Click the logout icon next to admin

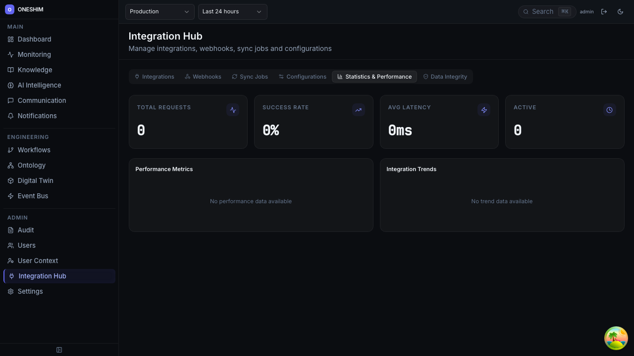(604, 11)
